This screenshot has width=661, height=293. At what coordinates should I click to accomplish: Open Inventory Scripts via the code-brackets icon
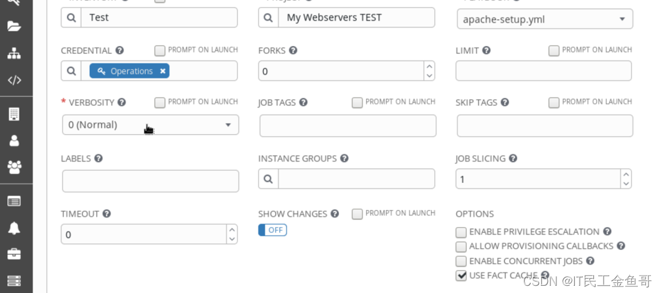(14, 80)
